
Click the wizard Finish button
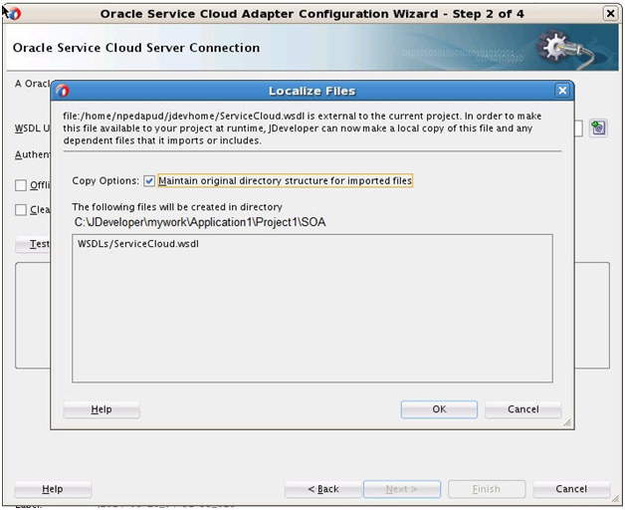click(x=487, y=489)
